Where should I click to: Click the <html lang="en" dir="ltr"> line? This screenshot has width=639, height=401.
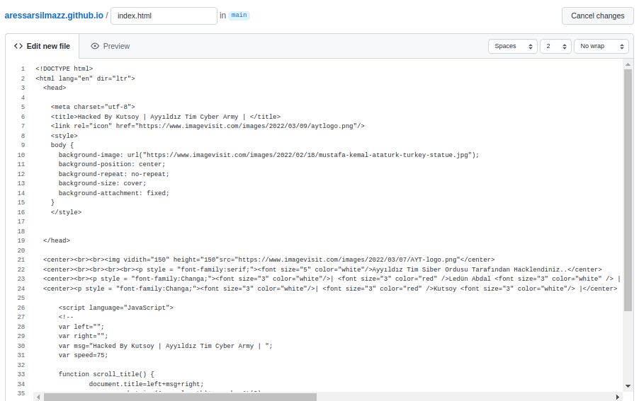click(85, 79)
